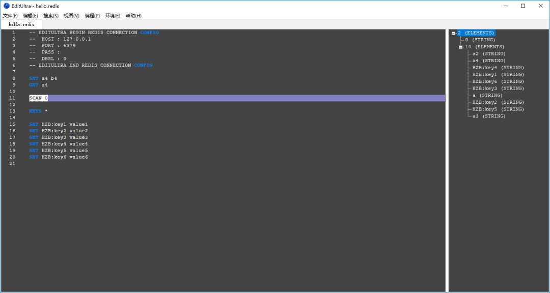Select HZB:key1 (STRING) in result tree
Viewport: 550px width, 293px height.
(x=498, y=75)
